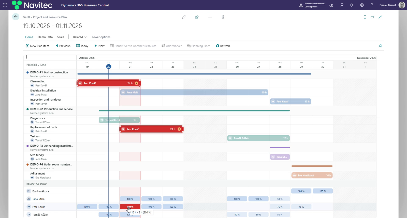
Task: Click the Inspection and handover task name
Action: point(46,100)
